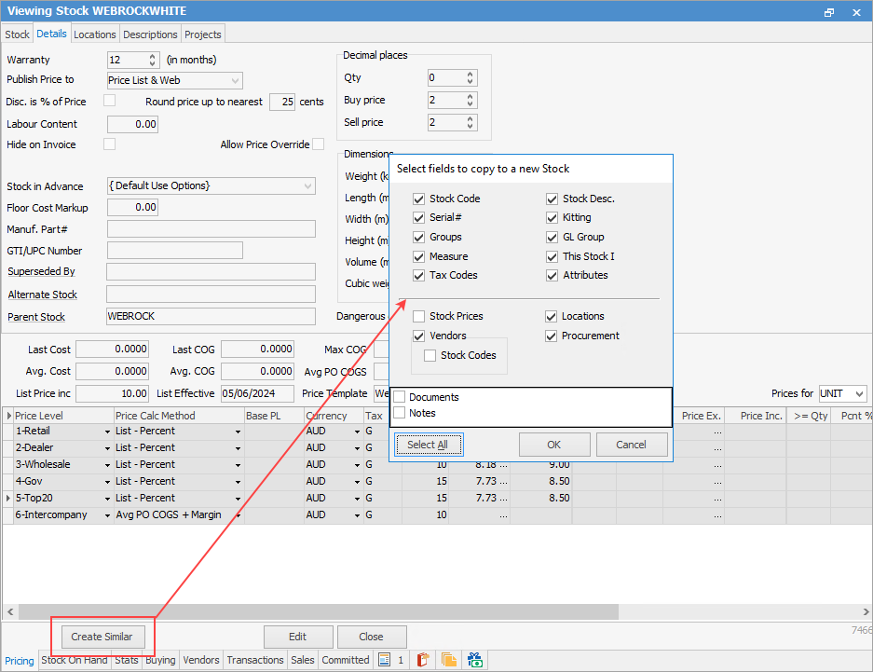
Task: Click the orange book icon tab
Action: 422,660
